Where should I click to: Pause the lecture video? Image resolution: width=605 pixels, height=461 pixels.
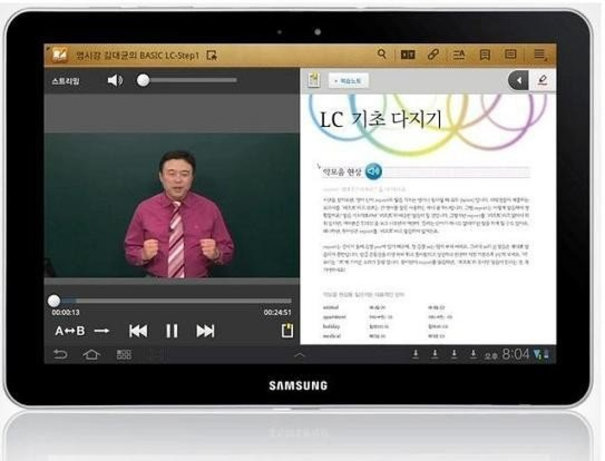click(172, 331)
